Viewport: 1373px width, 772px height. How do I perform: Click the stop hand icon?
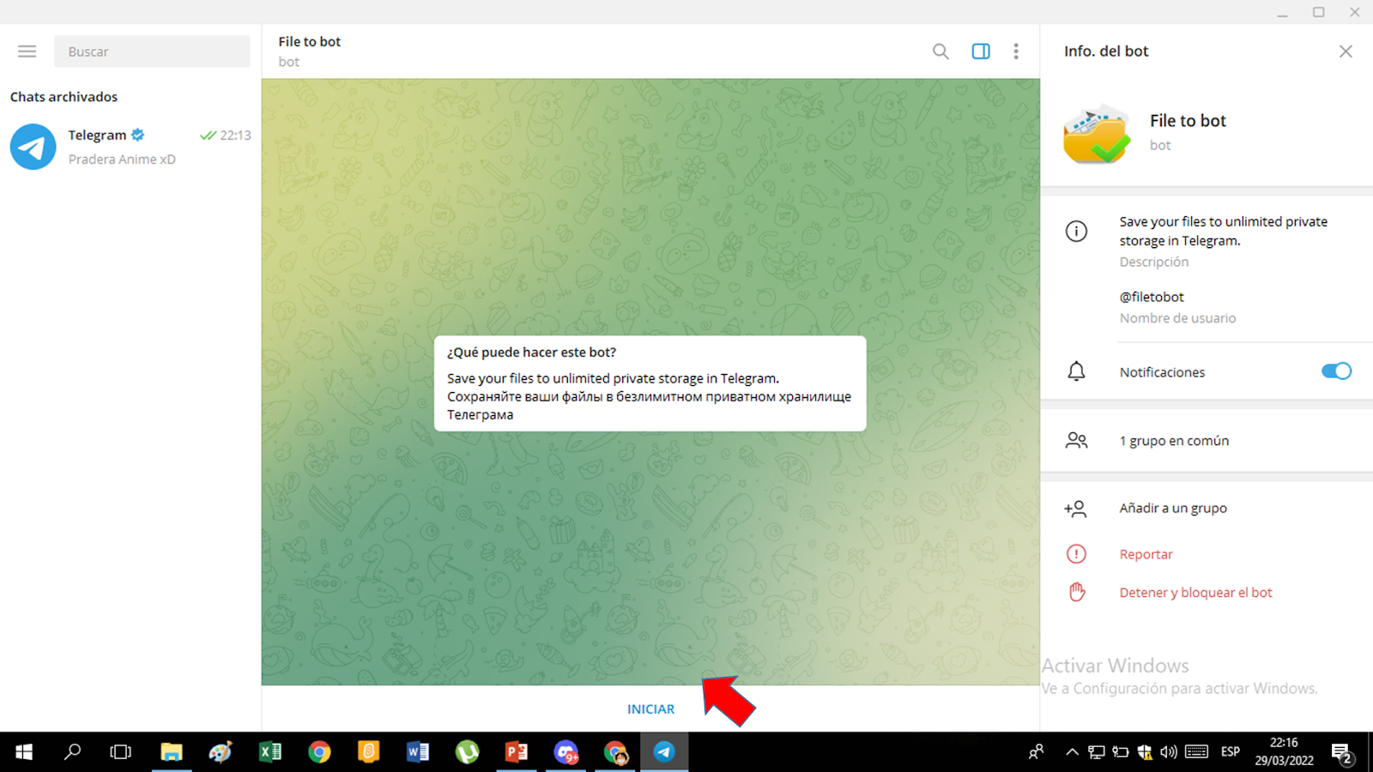pos(1077,592)
